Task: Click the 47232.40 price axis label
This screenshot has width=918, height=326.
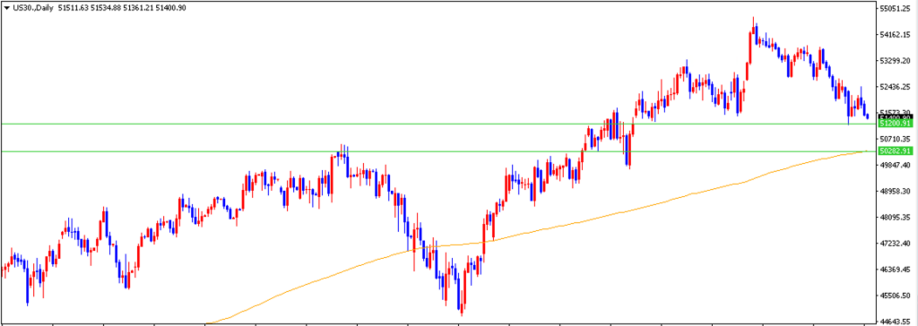Action: [x=895, y=243]
